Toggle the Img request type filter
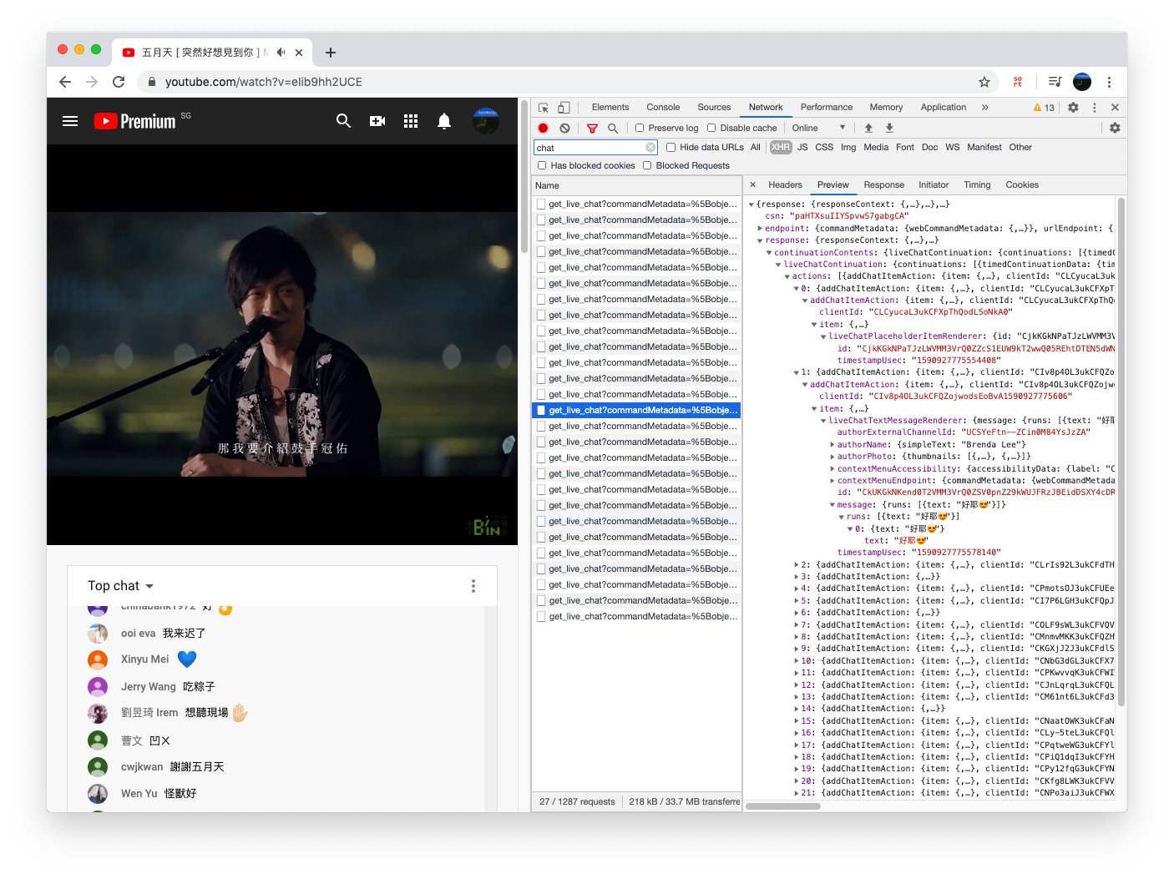1174x874 pixels. [x=848, y=148]
